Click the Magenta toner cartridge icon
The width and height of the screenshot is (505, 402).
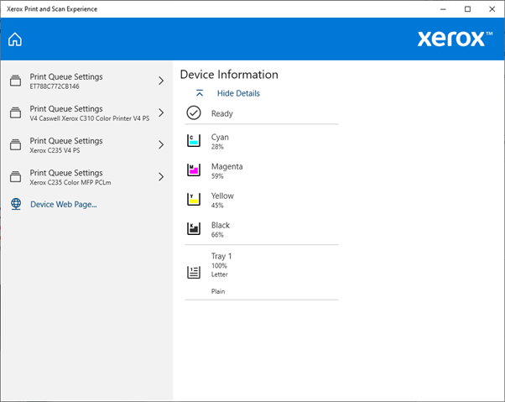[x=194, y=170]
